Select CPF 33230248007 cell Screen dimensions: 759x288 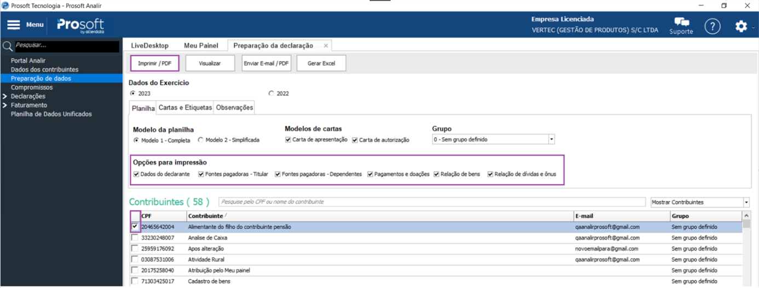click(x=158, y=238)
